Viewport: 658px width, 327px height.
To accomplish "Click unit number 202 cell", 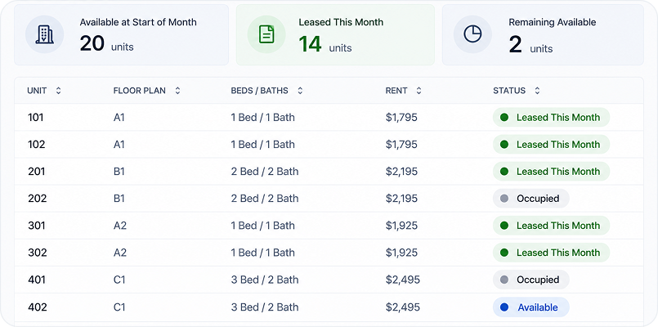I will click(x=37, y=199).
